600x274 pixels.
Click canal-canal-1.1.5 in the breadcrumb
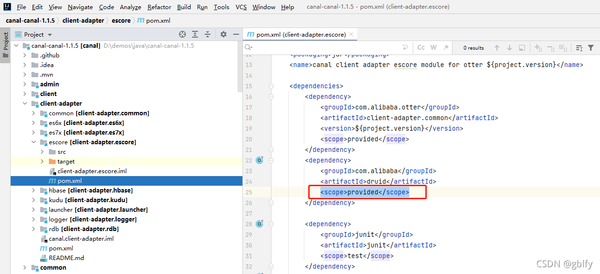point(30,20)
